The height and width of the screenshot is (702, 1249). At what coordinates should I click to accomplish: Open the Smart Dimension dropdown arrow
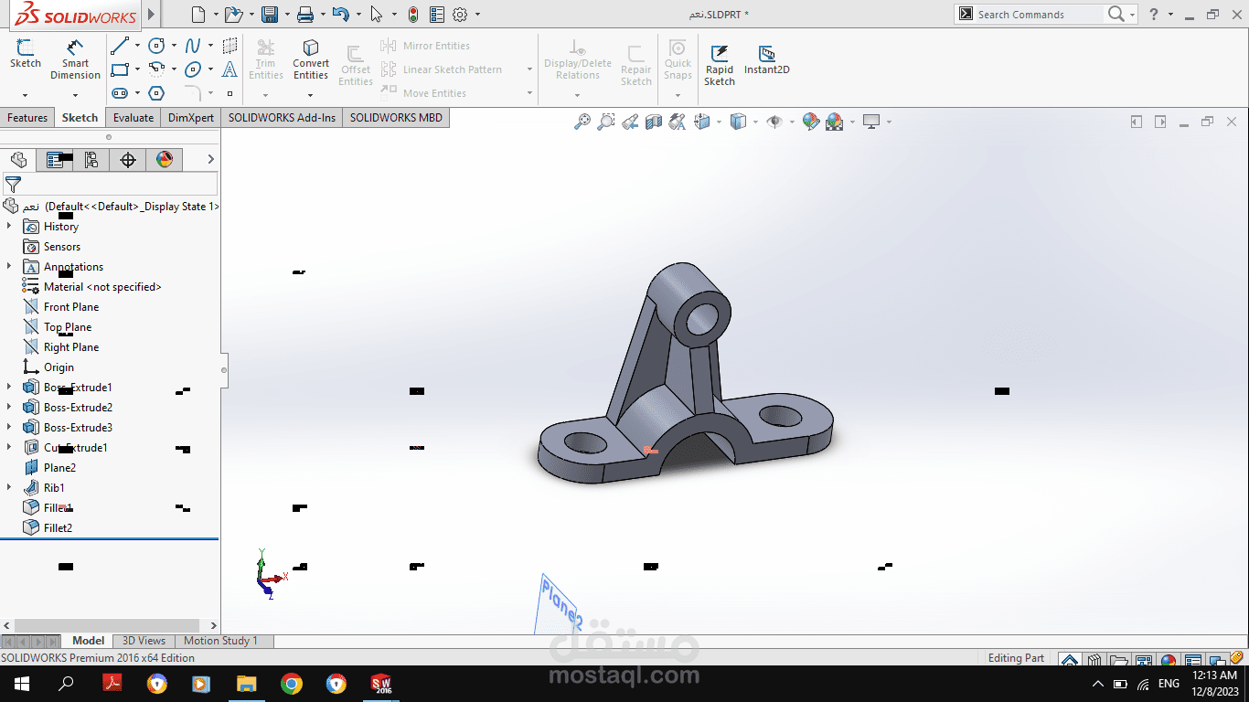point(75,94)
